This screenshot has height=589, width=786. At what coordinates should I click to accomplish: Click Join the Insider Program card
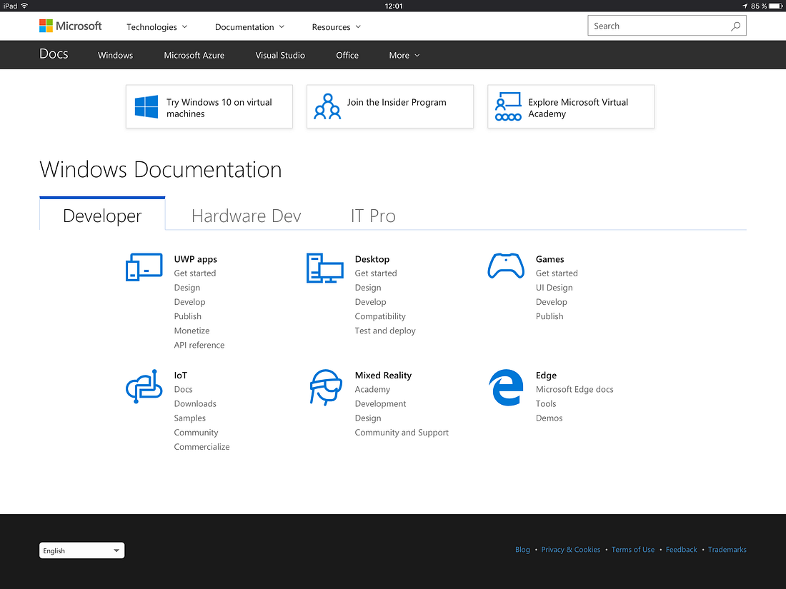[390, 107]
